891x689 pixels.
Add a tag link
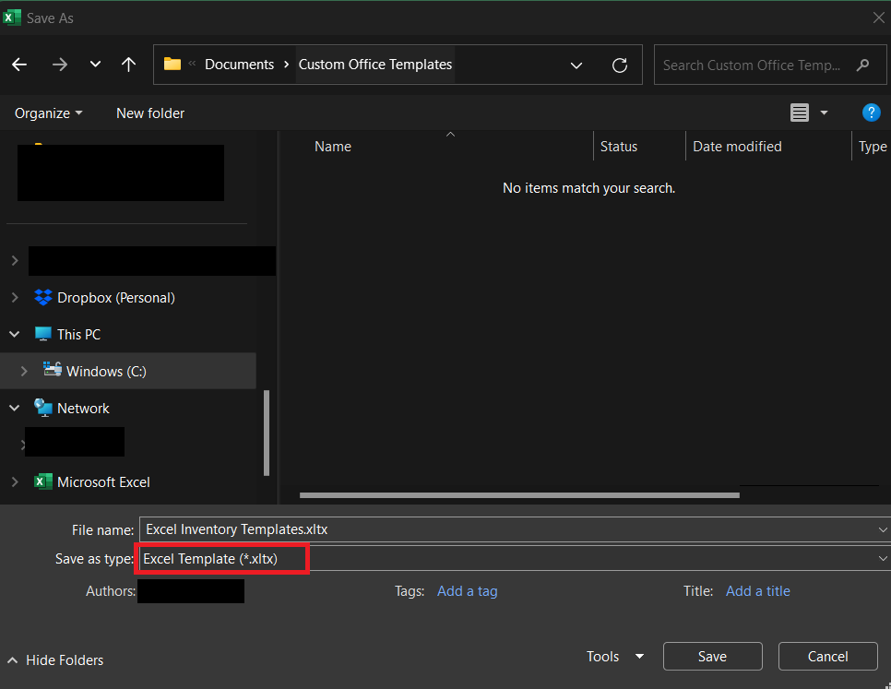[x=467, y=591]
